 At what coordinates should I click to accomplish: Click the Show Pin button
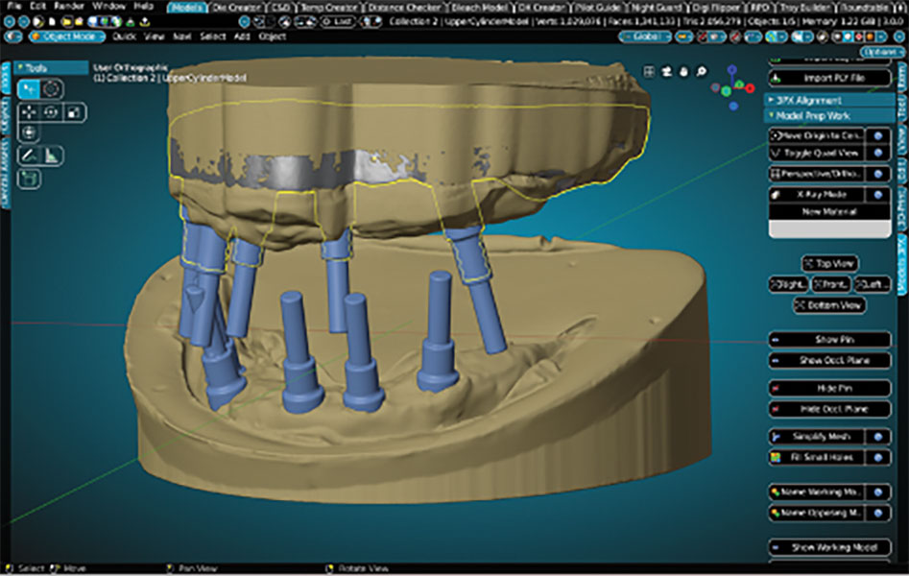click(x=830, y=339)
